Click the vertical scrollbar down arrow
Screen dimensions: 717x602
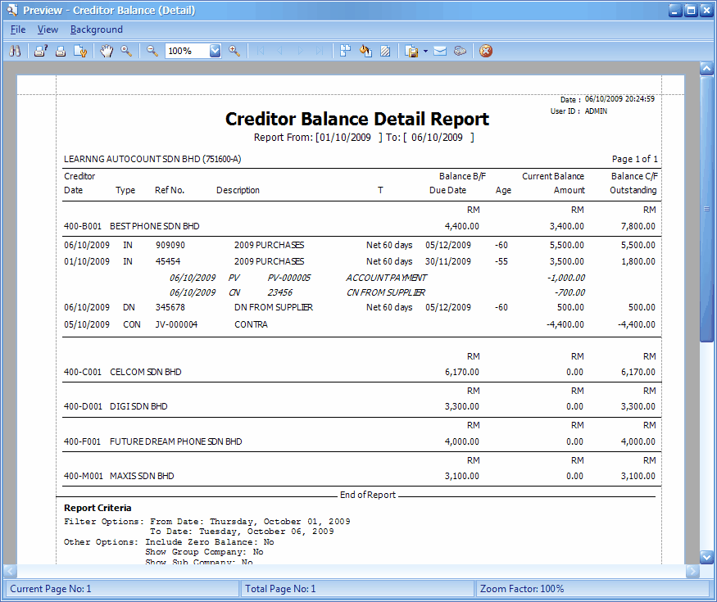pos(707,557)
